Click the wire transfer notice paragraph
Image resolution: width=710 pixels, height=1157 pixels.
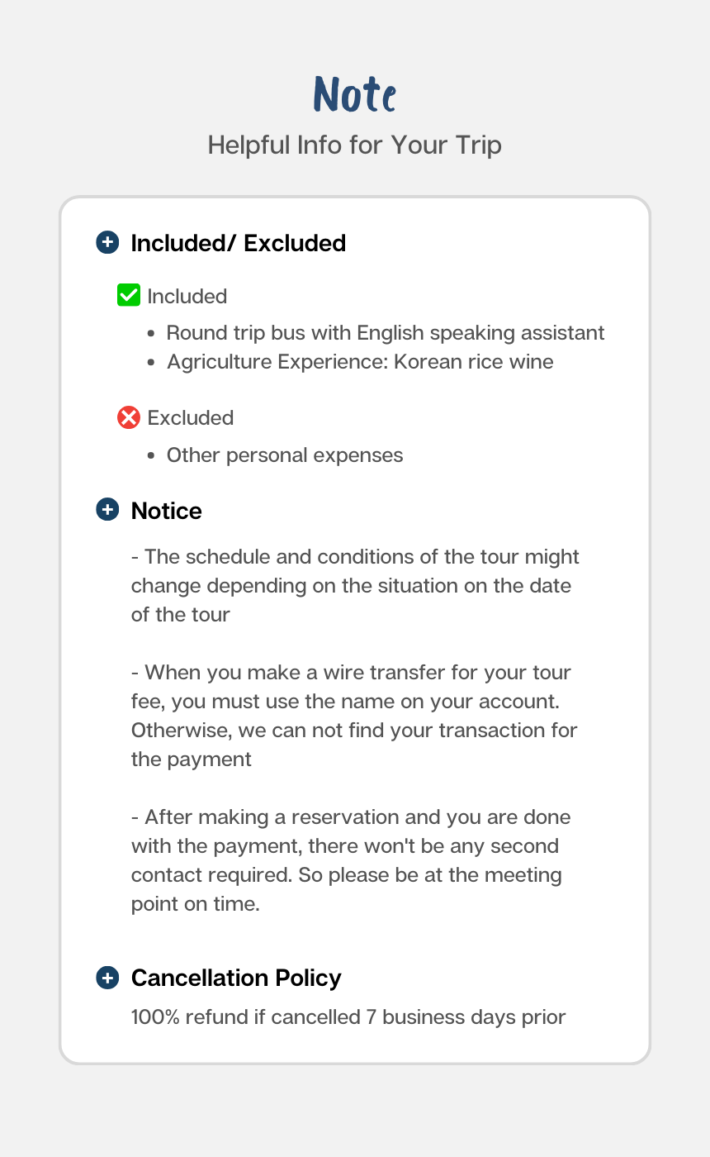[x=354, y=716]
